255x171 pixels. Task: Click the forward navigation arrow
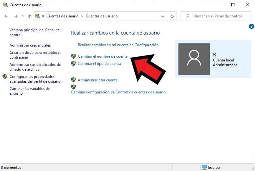(x=16, y=16)
